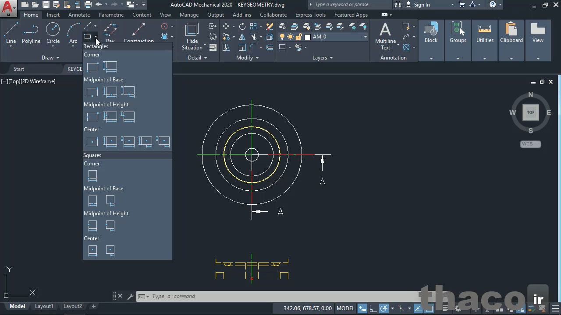Toggle layer lock padlock icon
561x315 pixels.
[x=298, y=37]
